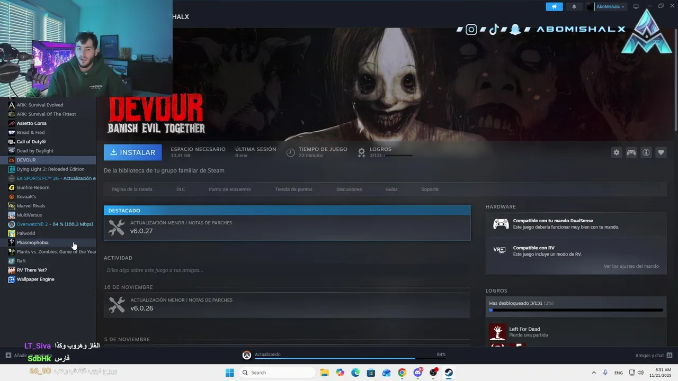Open OBS Studio from the taskbar
Image resolution: width=678 pixels, height=381 pixels.
[x=433, y=373]
